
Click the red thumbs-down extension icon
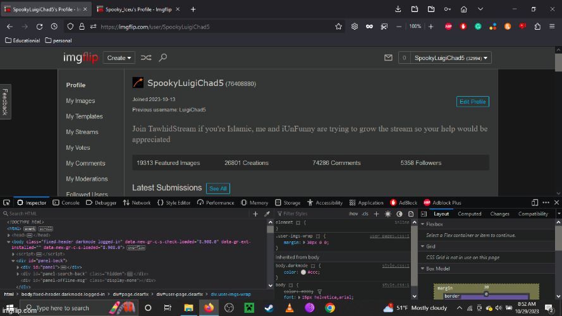[x=523, y=27]
